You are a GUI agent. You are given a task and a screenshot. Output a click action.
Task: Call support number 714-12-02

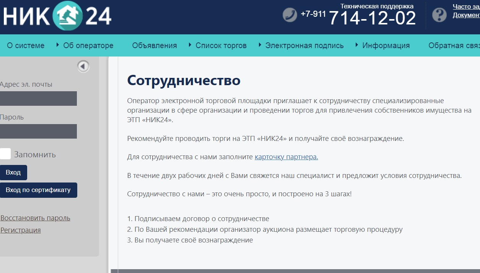click(372, 18)
